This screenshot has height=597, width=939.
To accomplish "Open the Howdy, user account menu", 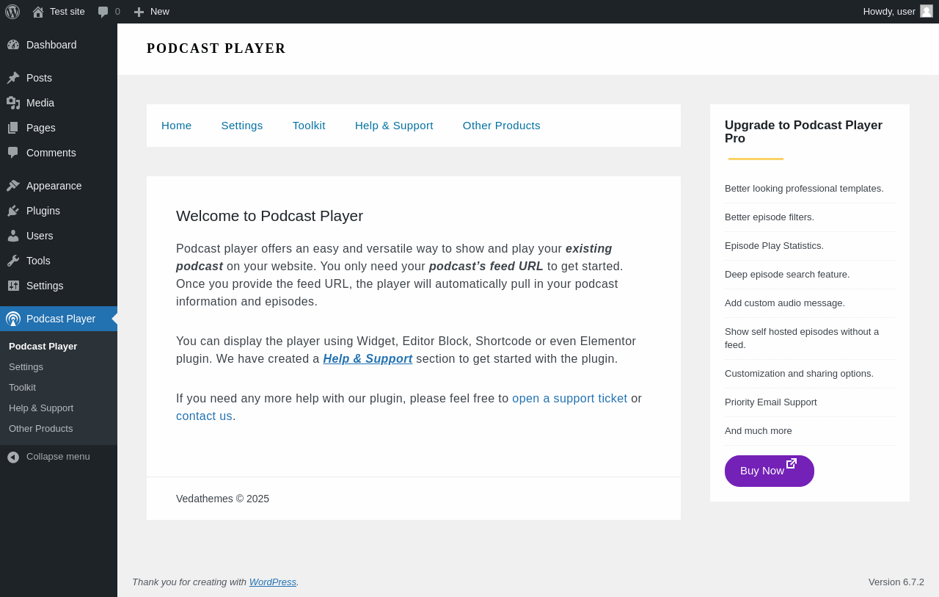I will 889,12.
